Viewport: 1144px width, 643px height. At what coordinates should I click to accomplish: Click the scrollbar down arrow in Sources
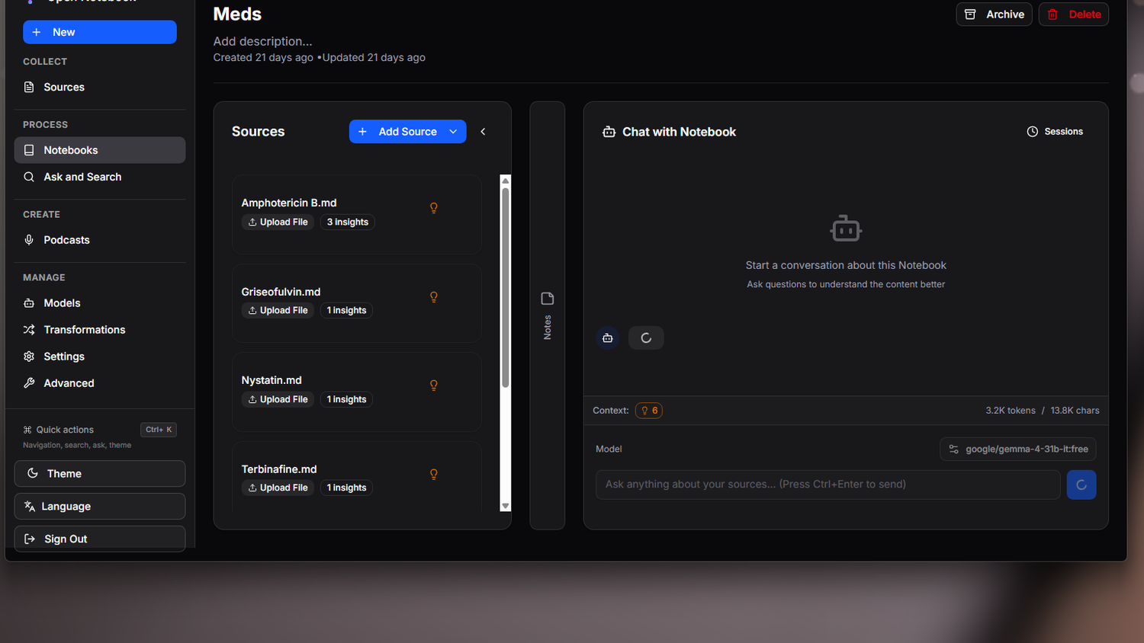pyautogui.click(x=505, y=507)
